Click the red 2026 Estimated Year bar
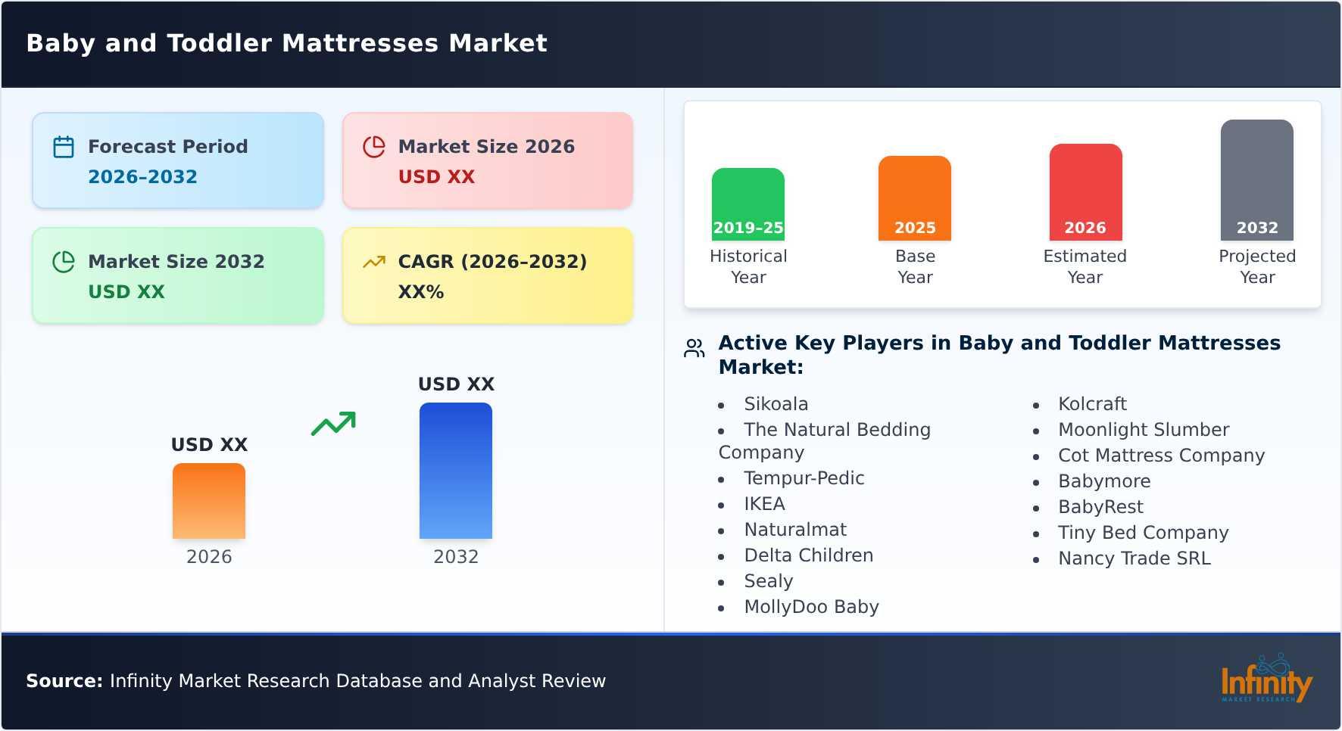 [1085, 192]
